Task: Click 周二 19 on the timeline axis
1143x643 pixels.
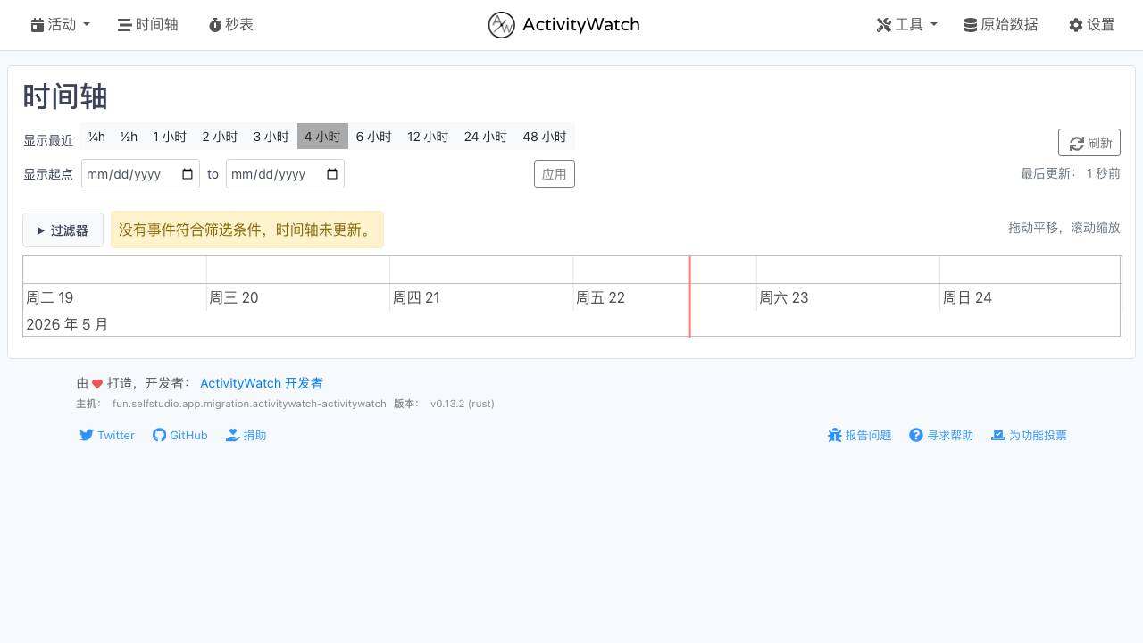Action: [50, 297]
